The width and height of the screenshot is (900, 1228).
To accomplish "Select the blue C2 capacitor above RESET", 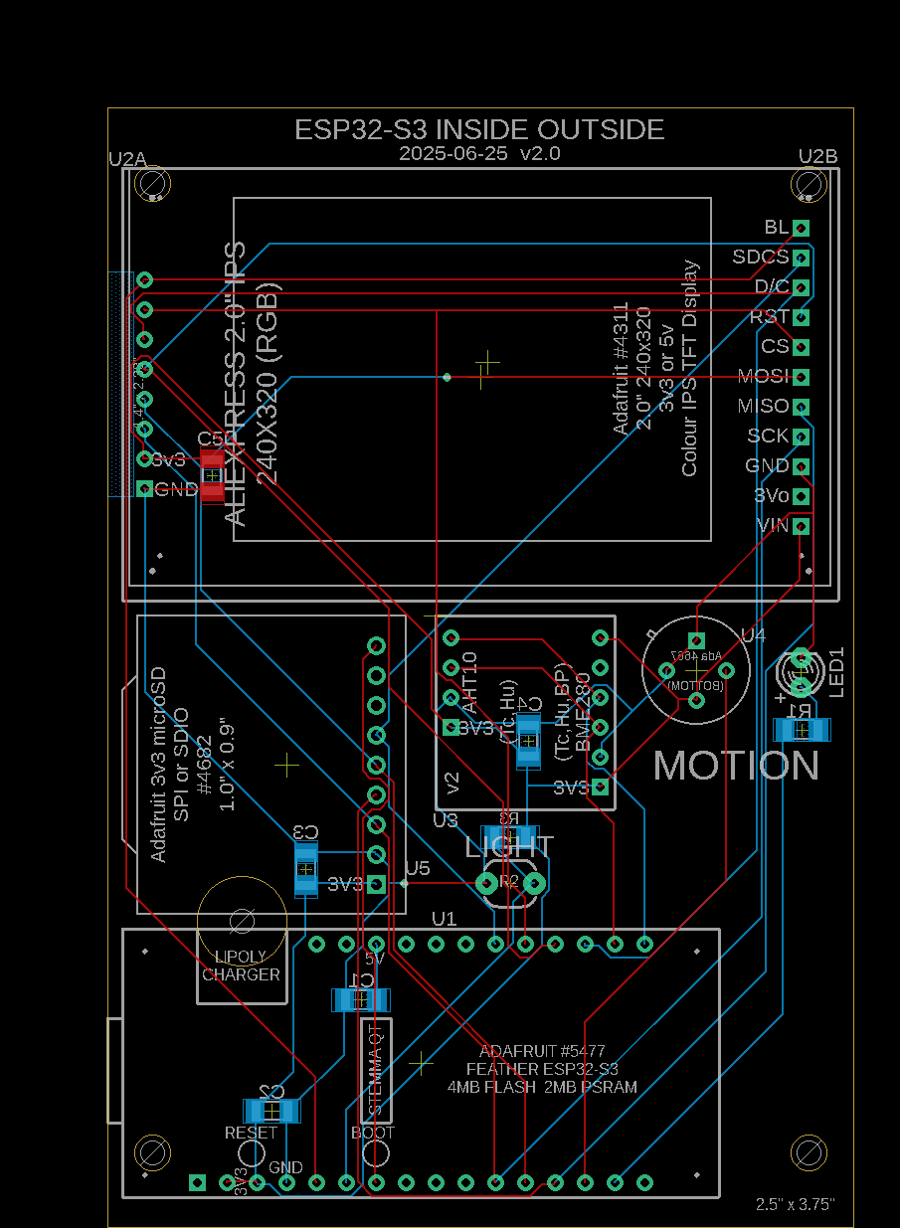I will point(271,1111).
